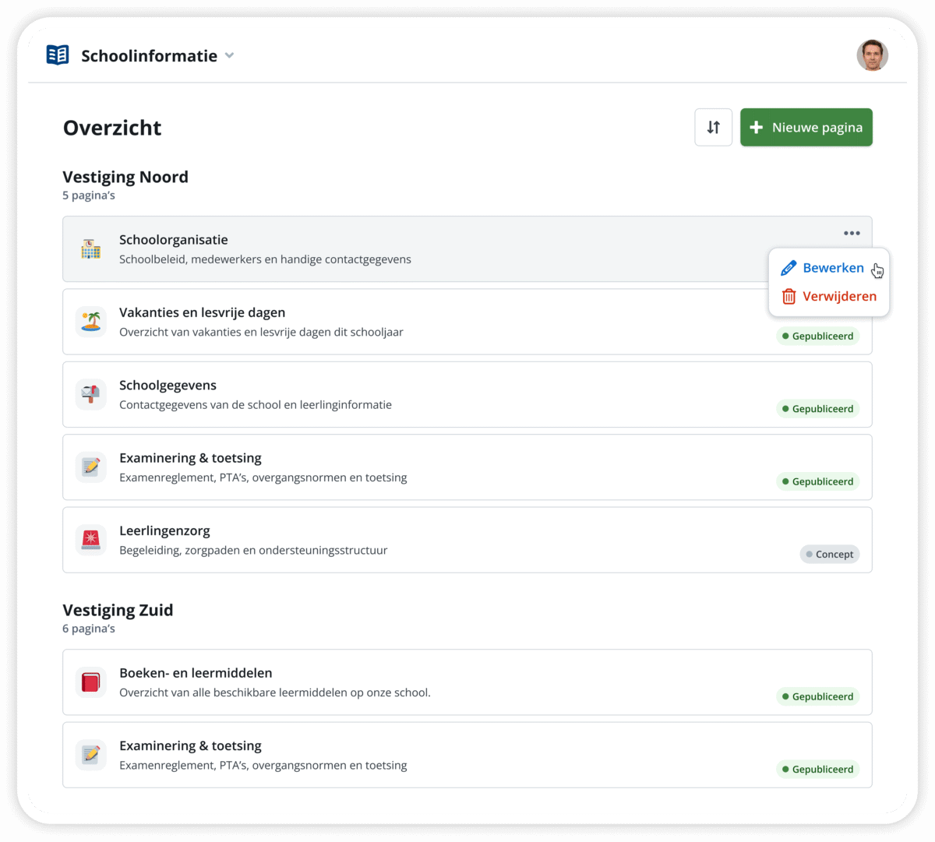The width and height of the screenshot is (935, 842).
Task: Open the Schoolgegevens page title
Action: pyautogui.click(x=168, y=386)
